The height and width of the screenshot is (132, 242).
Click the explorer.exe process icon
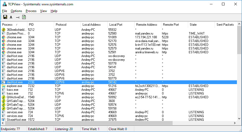tap(3, 86)
